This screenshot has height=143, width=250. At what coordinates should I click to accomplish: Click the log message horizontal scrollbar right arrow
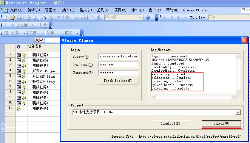(x=233, y=97)
